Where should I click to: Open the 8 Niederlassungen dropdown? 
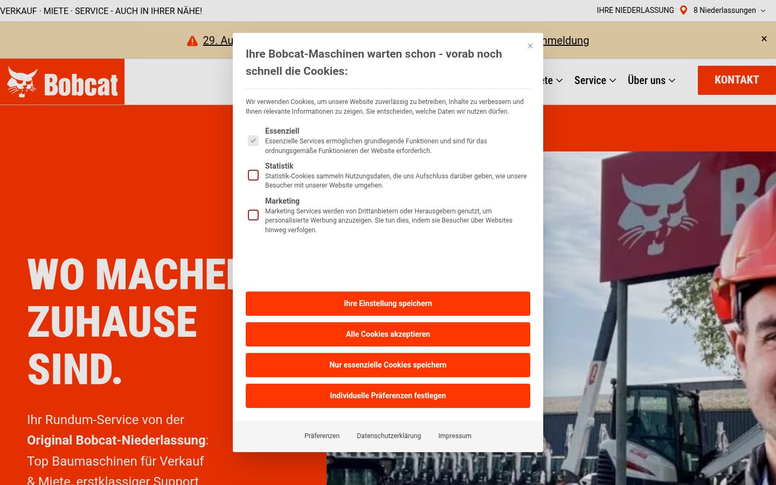[x=729, y=10]
